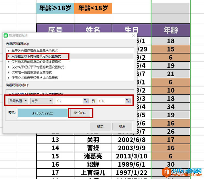The height and width of the screenshot is (179, 204).
Task: Click the age cell showing 26
Action: [171, 132]
